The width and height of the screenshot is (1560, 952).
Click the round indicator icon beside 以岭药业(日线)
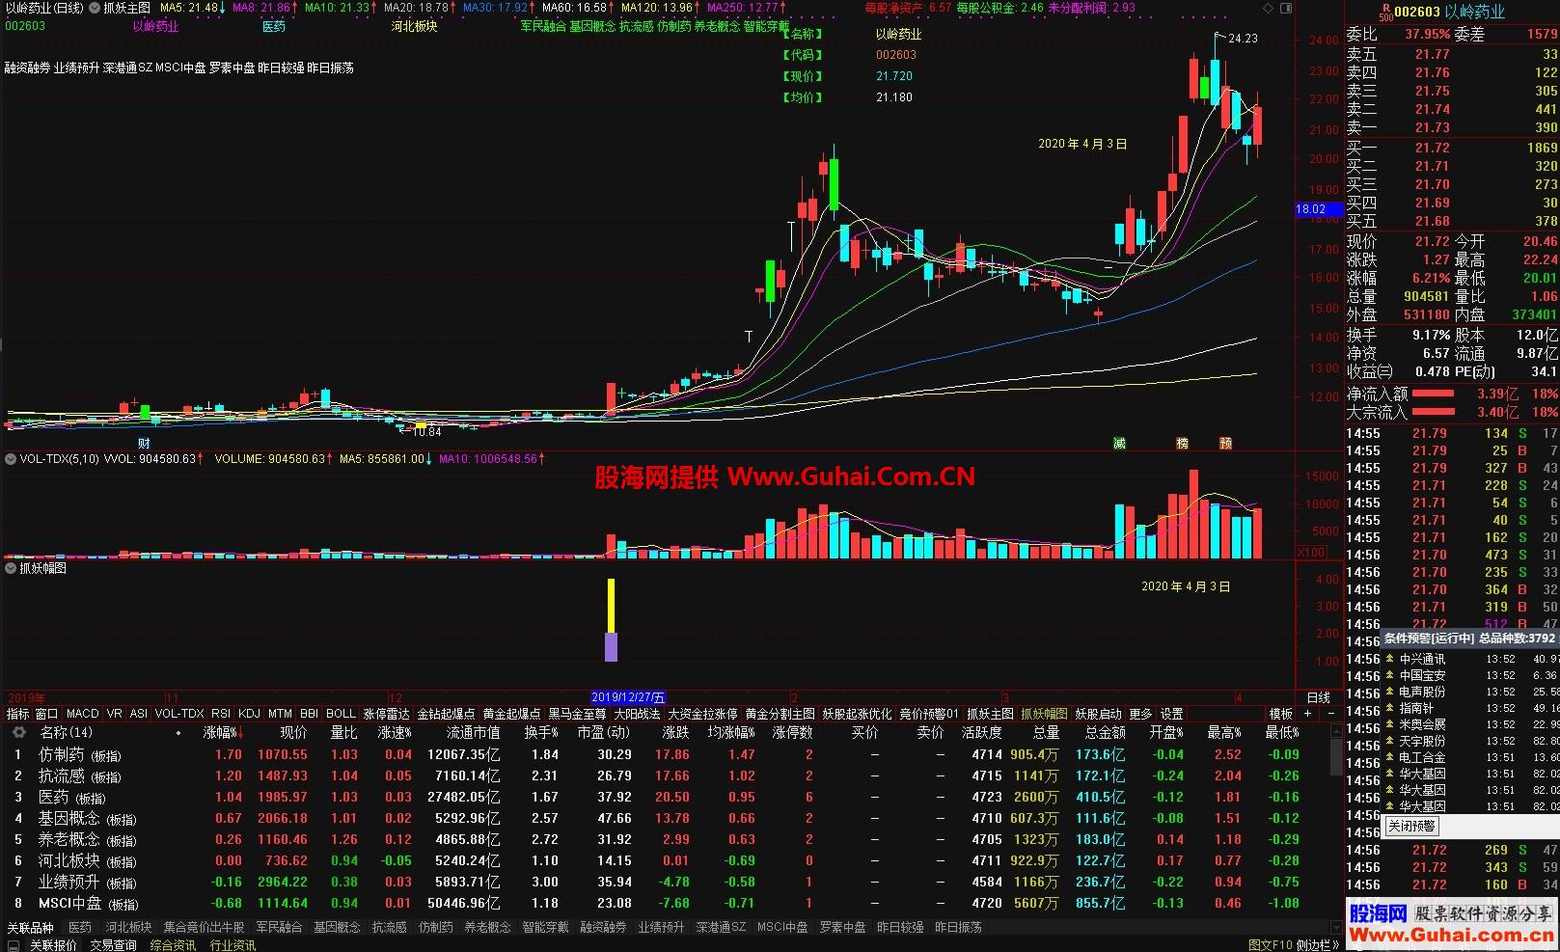[x=94, y=8]
